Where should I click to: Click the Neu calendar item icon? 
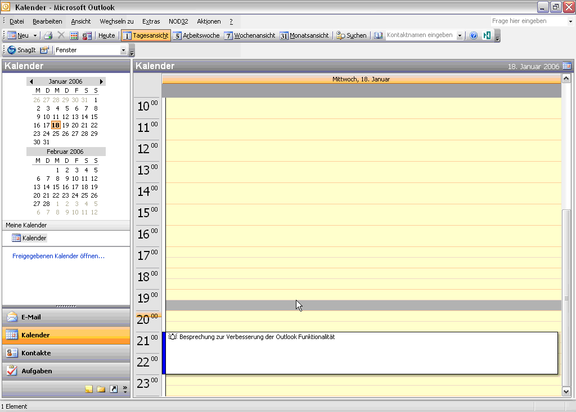(12, 35)
